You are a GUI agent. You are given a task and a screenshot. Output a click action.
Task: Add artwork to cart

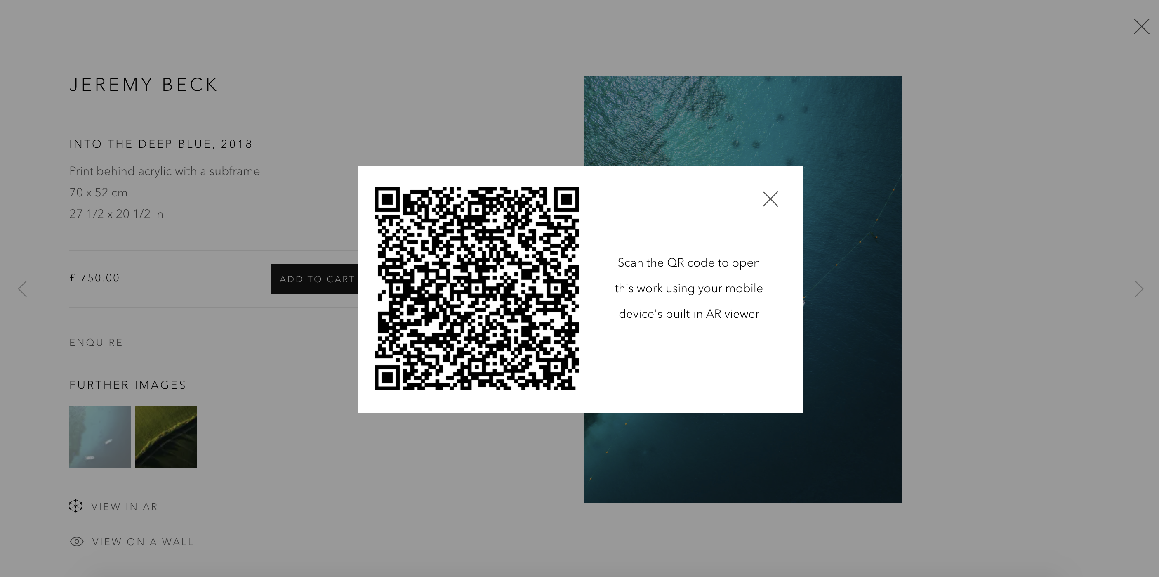pyautogui.click(x=314, y=279)
